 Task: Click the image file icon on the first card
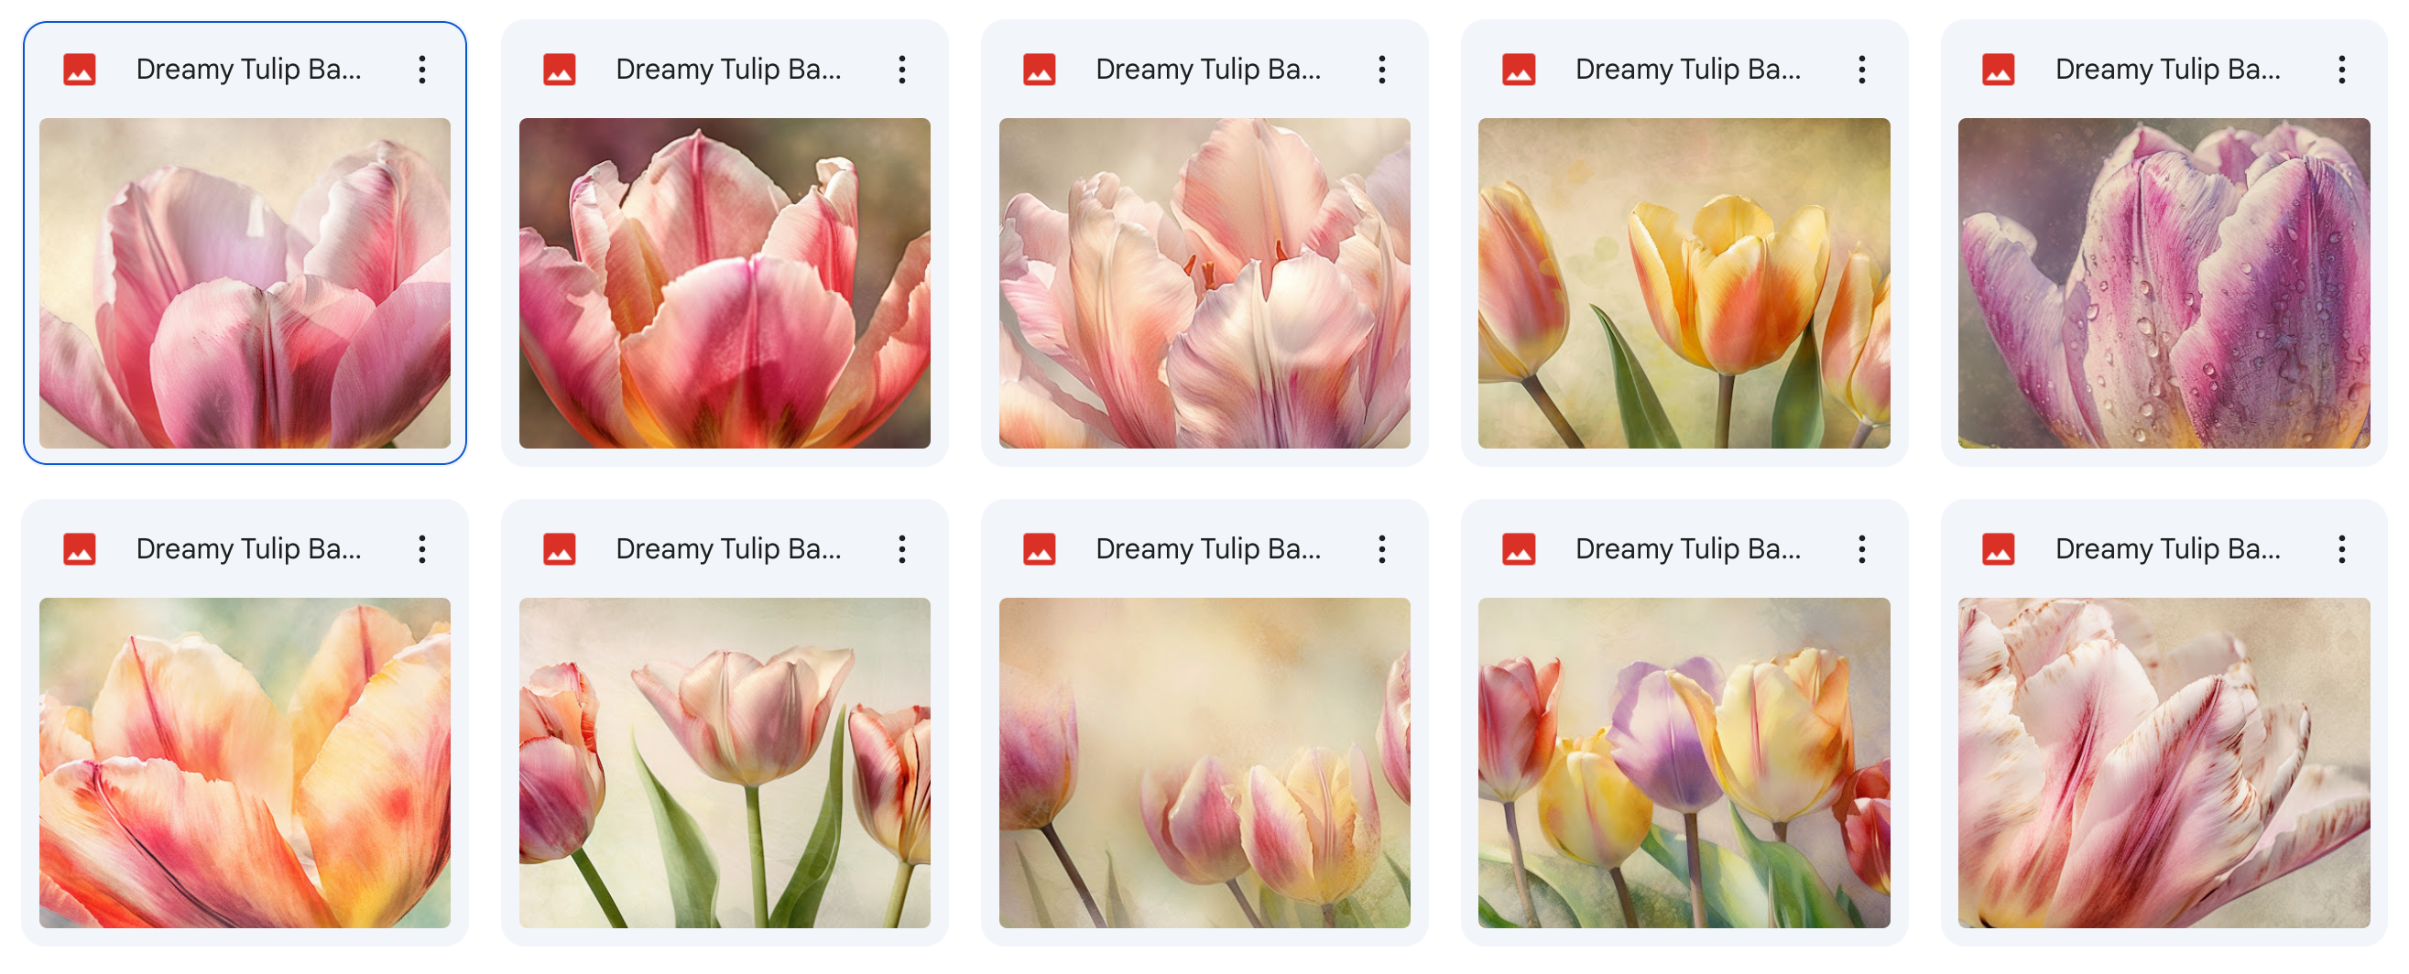click(80, 70)
